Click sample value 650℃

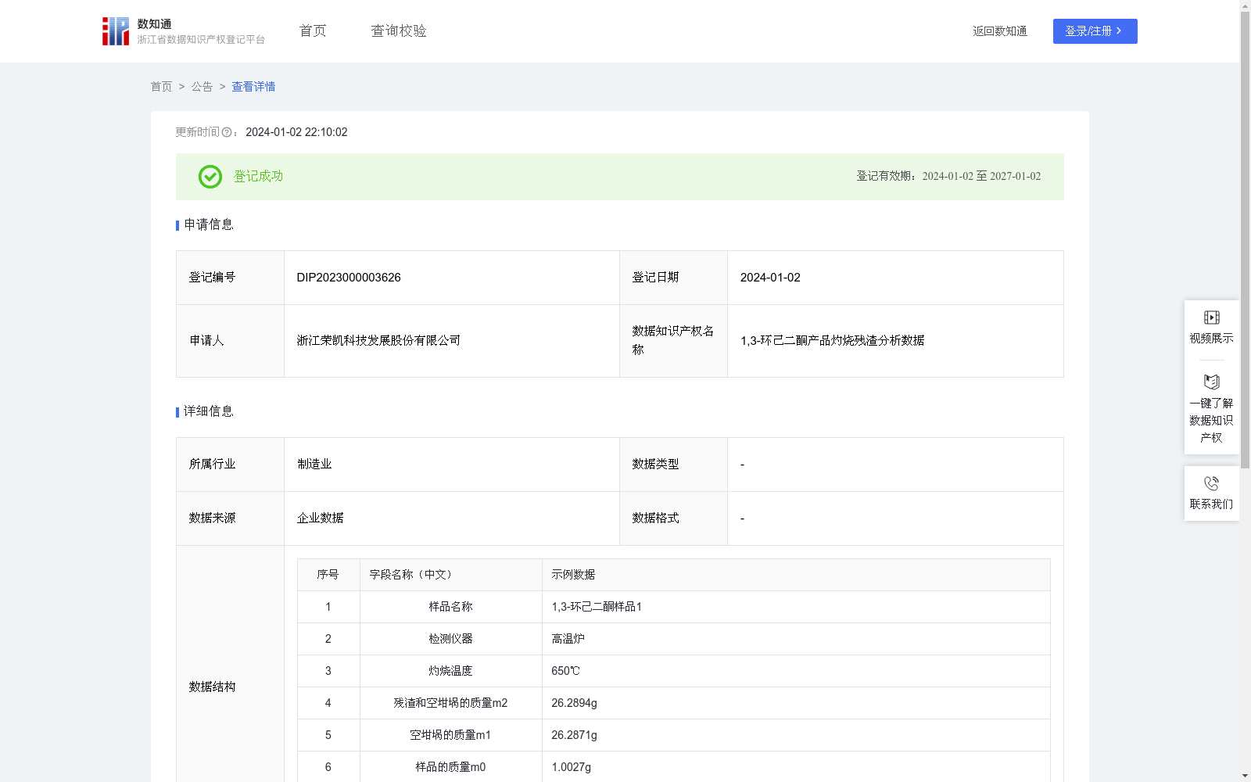tap(565, 671)
